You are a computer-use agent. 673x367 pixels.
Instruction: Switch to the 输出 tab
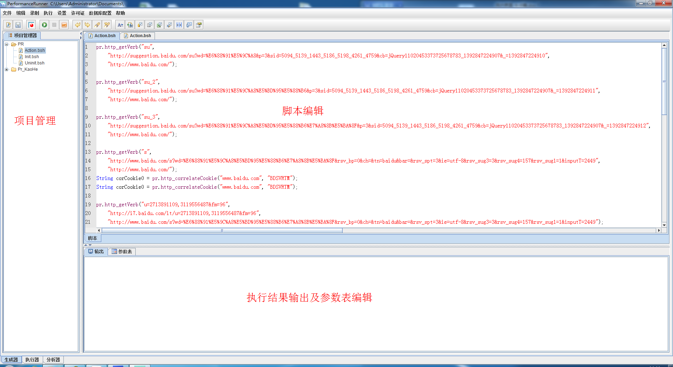pos(96,251)
